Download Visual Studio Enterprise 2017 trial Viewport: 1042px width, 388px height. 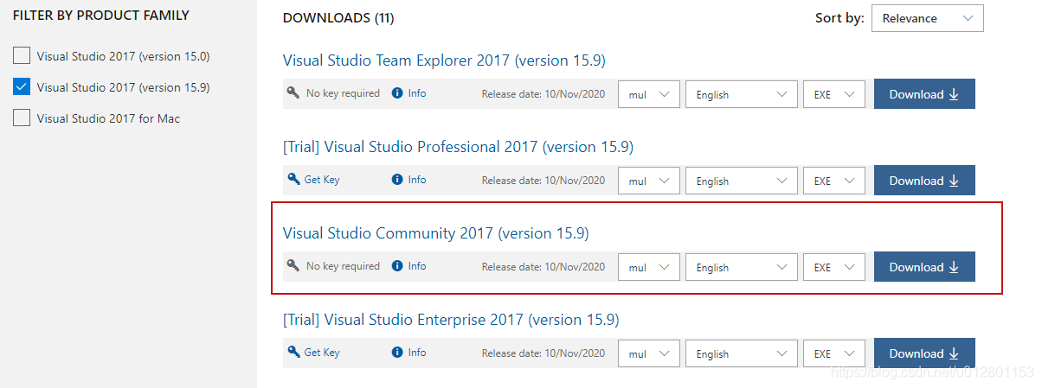click(x=924, y=353)
